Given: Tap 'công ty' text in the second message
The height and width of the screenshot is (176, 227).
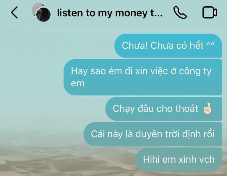Looking at the screenshot, I should 195,71.
